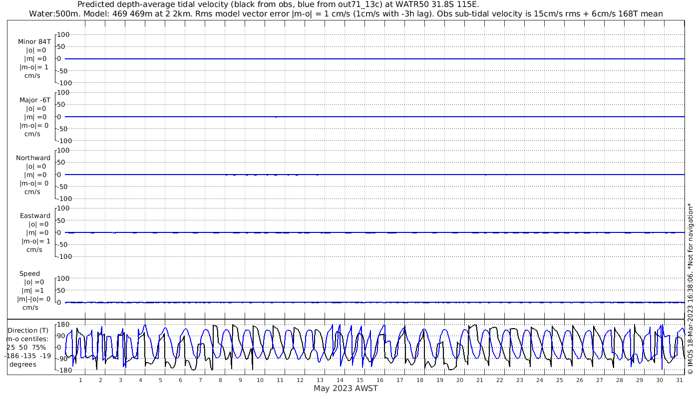The image size is (699, 399).
Task: Select the Northward panel label
Action: pyautogui.click(x=33, y=158)
